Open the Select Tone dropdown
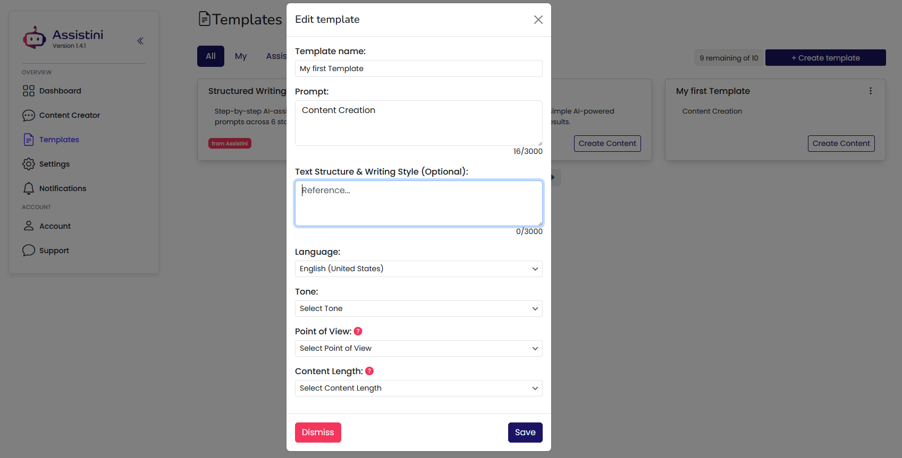902x458 pixels. pyautogui.click(x=418, y=308)
